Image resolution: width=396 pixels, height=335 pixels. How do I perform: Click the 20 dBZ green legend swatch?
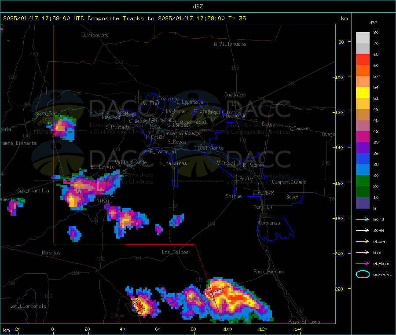[363, 180]
